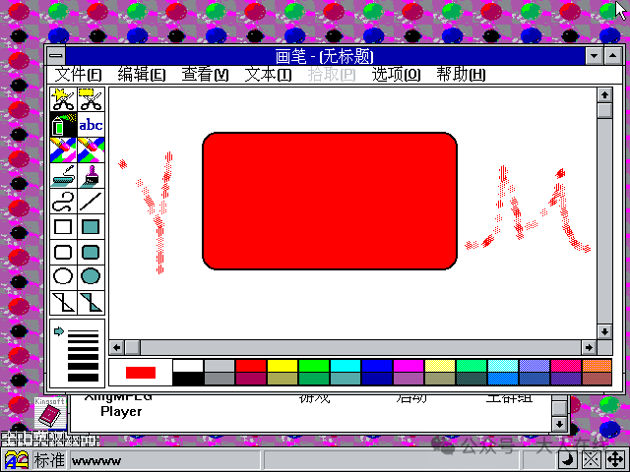Click the canvas horizontal scrollbar left arrow

117,347
